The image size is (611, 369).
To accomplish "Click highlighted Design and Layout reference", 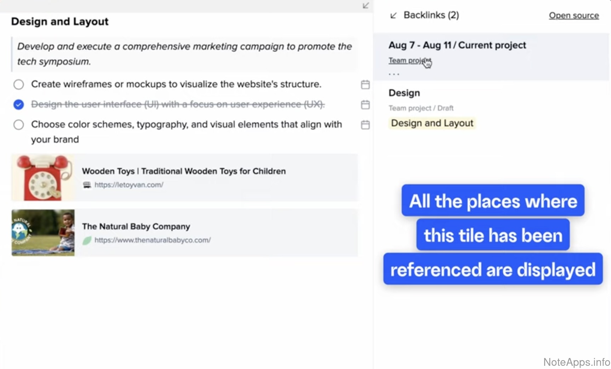I will click(x=432, y=123).
